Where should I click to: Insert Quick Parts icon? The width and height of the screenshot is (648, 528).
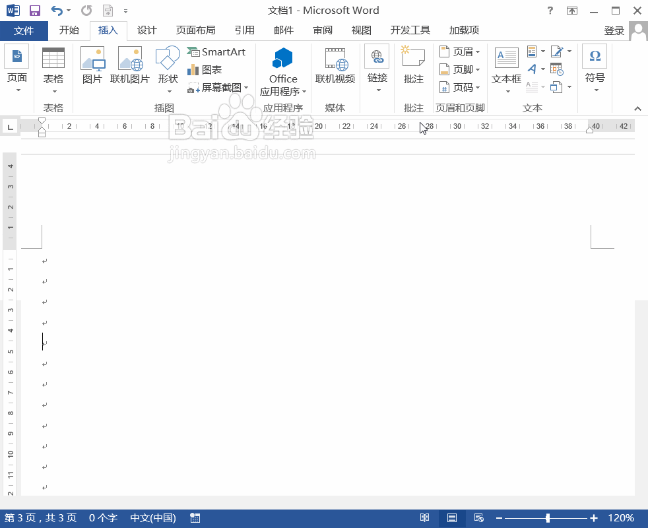click(532, 51)
